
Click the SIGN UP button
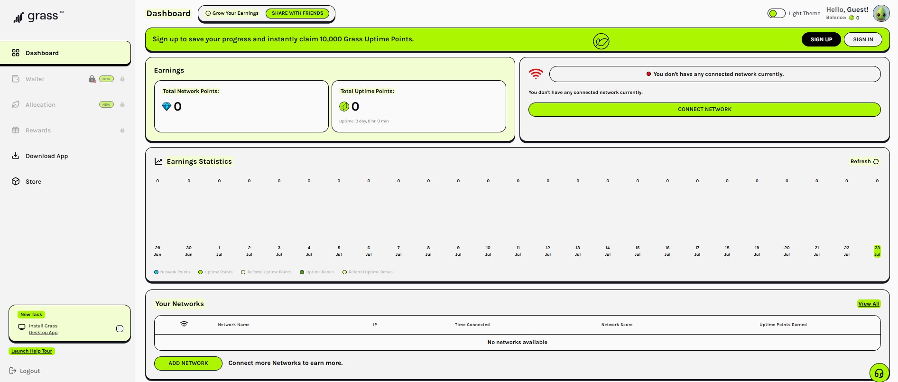821,39
